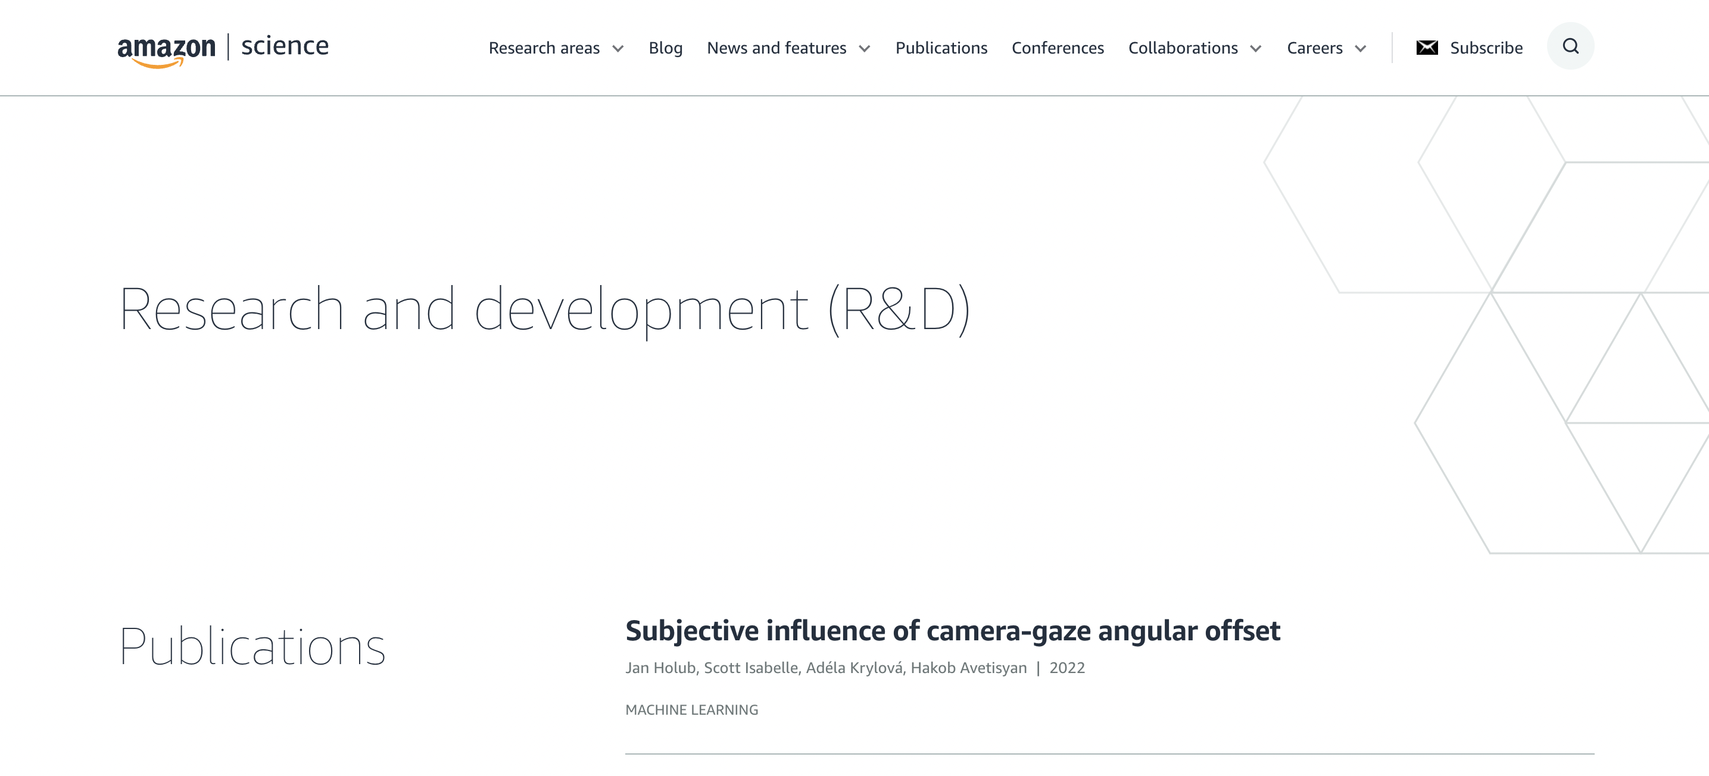
Task: Expand the Research areas chevron
Action: click(618, 49)
